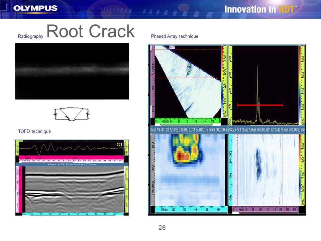
Task: Open the radiography weld image
Action: click(72, 71)
